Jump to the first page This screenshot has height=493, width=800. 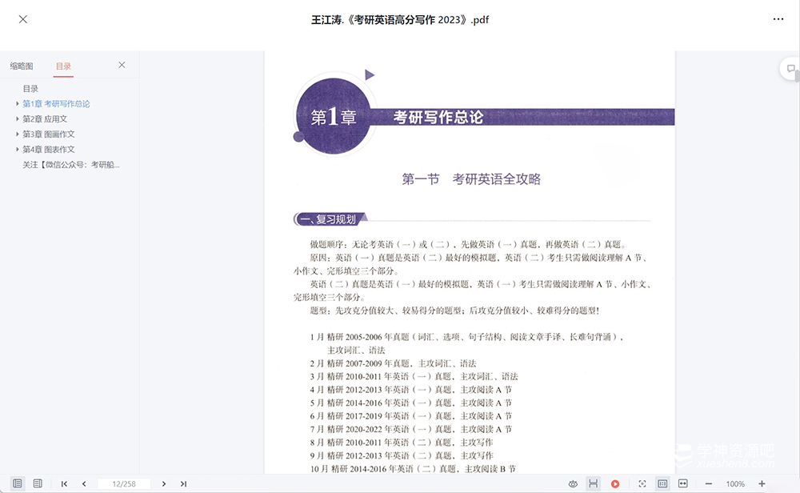point(64,483)
